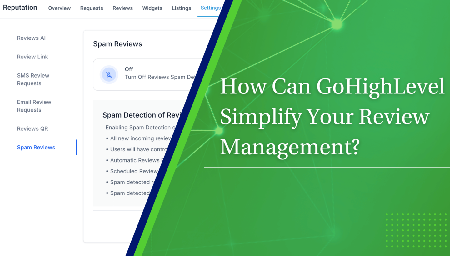This screenshot has width=450, height=256.
Task: Click the Spam Reviews panel title
Action: pyautogui.click(x=117, y=44)
